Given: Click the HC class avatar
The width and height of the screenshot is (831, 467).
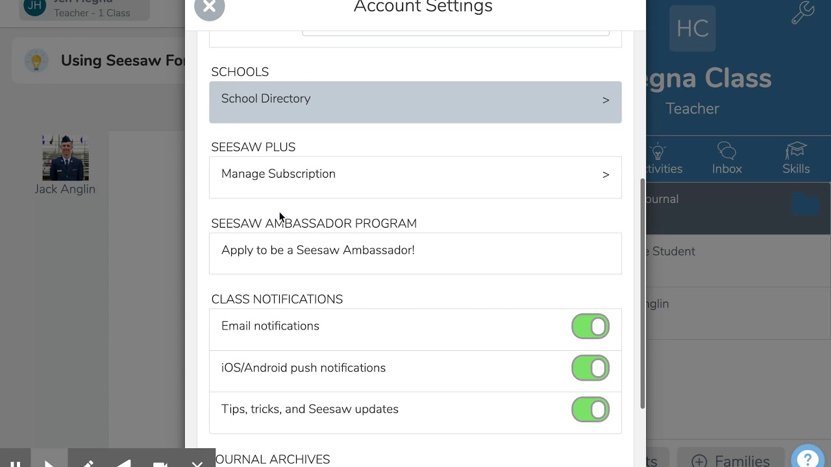Looking at the screenshot, I should click(x=692, y=29).
